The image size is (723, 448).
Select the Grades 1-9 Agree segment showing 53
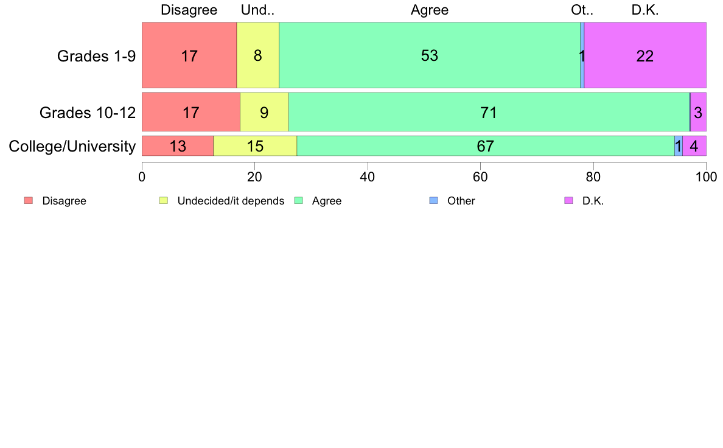click(x=430, y=55)
